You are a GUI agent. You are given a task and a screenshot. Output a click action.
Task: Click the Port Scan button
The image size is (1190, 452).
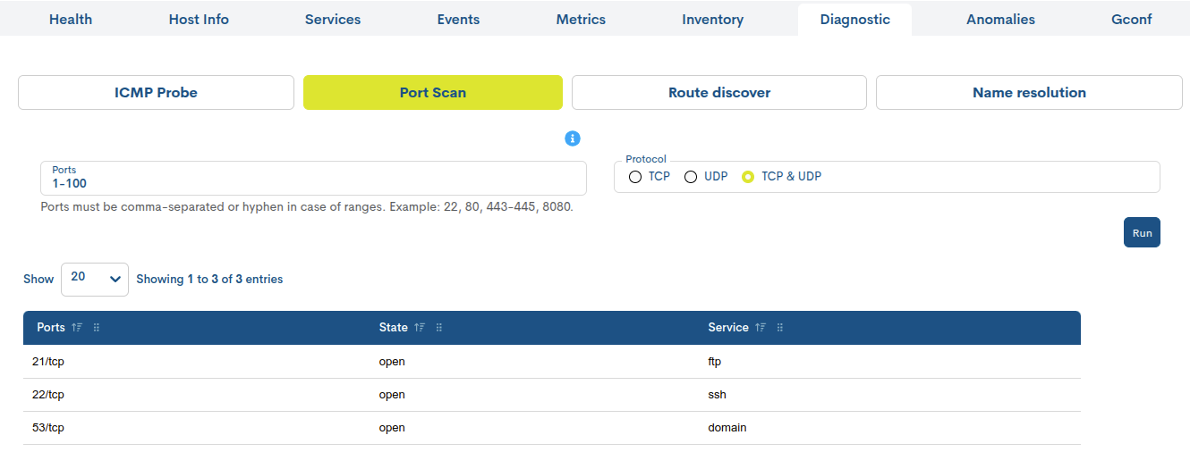433,92
